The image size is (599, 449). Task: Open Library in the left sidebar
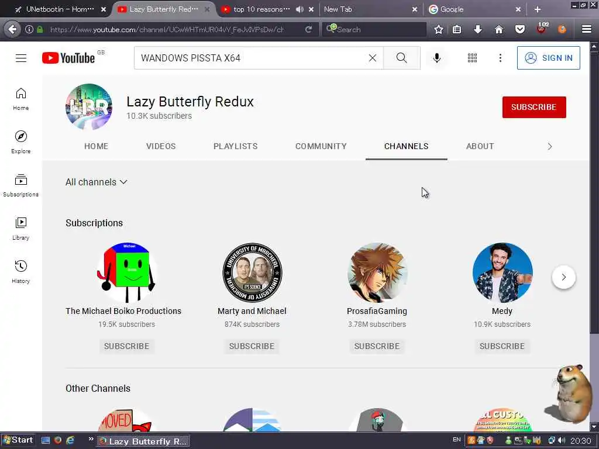click(x=21, y=229)
